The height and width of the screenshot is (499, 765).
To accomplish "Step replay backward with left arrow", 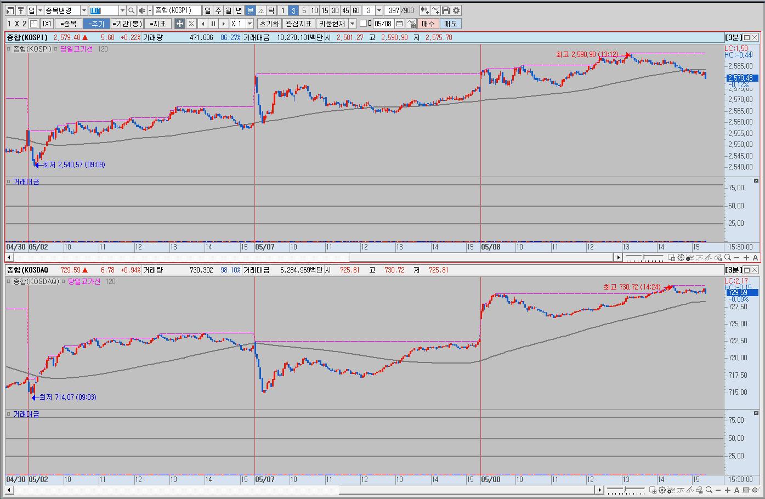I will tap(202, 24).
